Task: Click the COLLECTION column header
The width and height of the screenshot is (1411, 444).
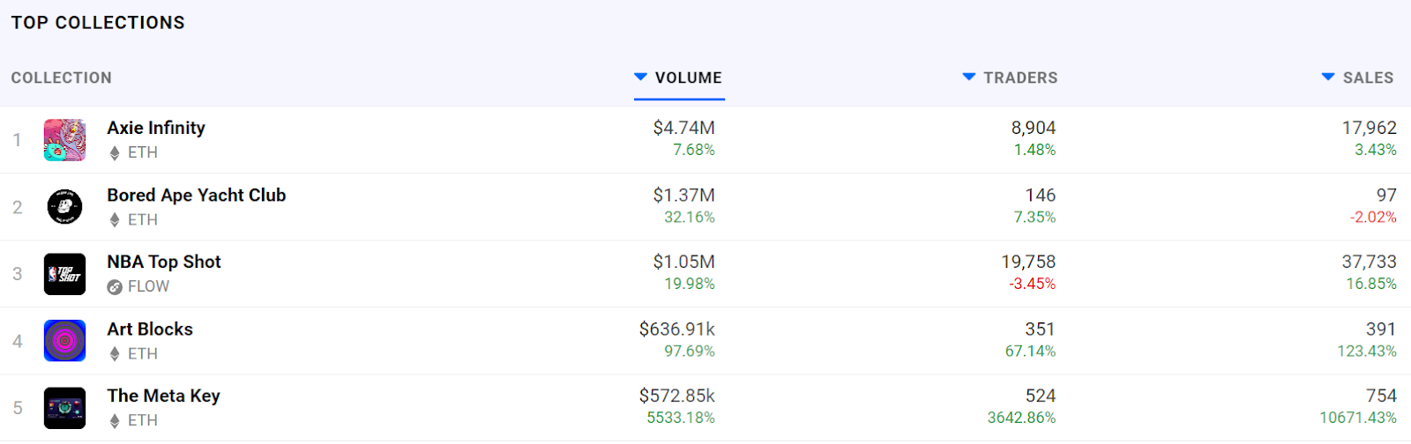Action: coord(62,78)
